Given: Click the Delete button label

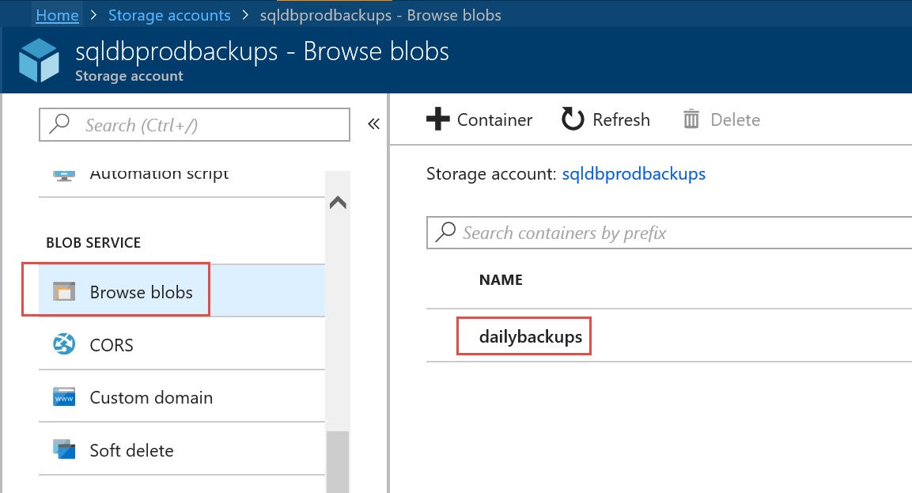Looking at the screenshot, I should 735,120.
